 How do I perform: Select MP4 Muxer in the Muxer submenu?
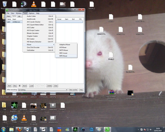click(66, 56)
